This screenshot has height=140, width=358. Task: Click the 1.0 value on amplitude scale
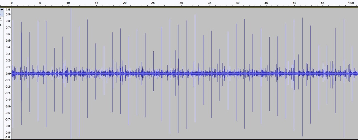coord(8,10)
